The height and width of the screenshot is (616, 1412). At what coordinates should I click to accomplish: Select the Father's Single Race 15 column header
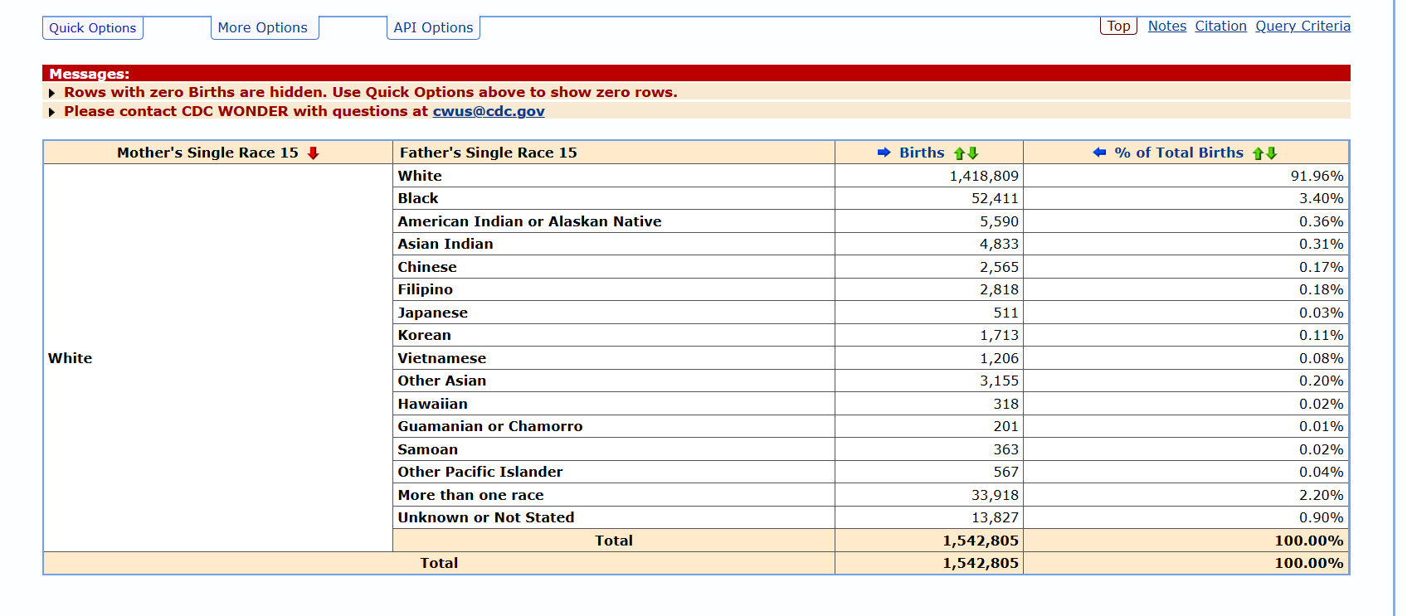pyautogui.click(x=488, y=153)
